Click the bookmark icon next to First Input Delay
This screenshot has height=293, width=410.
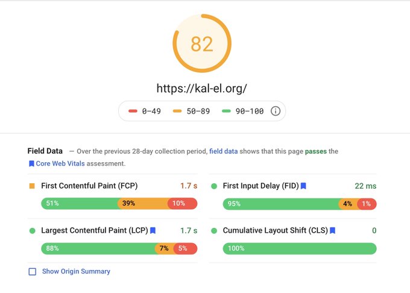[303, 186]
